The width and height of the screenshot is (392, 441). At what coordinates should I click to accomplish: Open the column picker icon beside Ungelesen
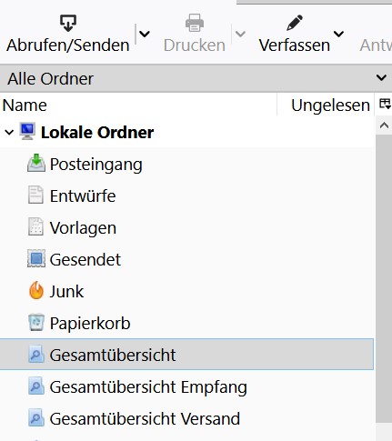point(385,105)
